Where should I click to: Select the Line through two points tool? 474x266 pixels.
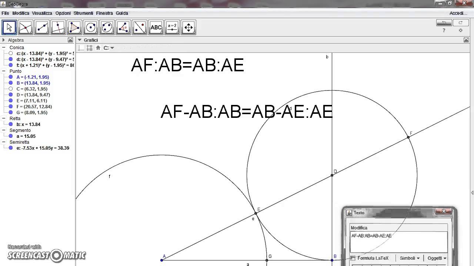pyautogui.click(x=42, y=27)
